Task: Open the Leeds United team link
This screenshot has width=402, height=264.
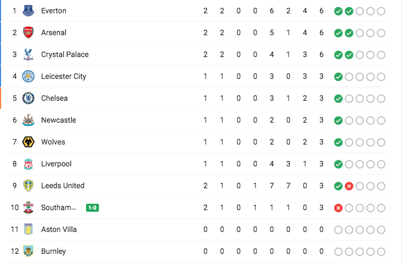Action: [x=63, y=186]
